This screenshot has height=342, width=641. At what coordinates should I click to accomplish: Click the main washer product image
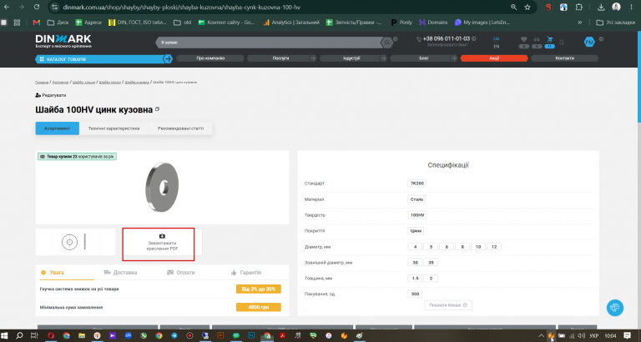[x=162, y=188]
